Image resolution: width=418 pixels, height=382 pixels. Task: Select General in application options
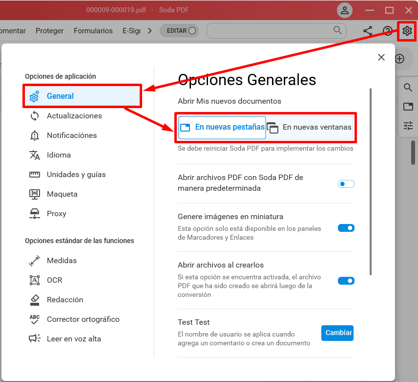point(82,96)
